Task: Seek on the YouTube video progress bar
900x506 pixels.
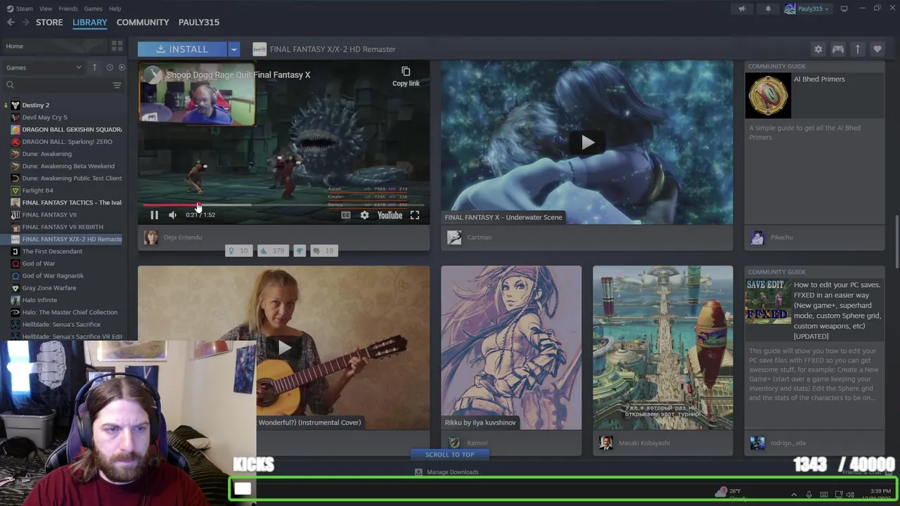Action: [x=283, y=205]
